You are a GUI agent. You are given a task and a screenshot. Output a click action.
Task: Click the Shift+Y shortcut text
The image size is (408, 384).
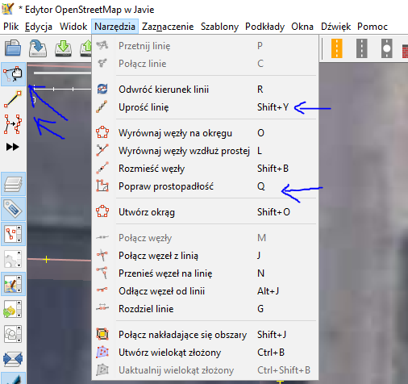[273, 107]
